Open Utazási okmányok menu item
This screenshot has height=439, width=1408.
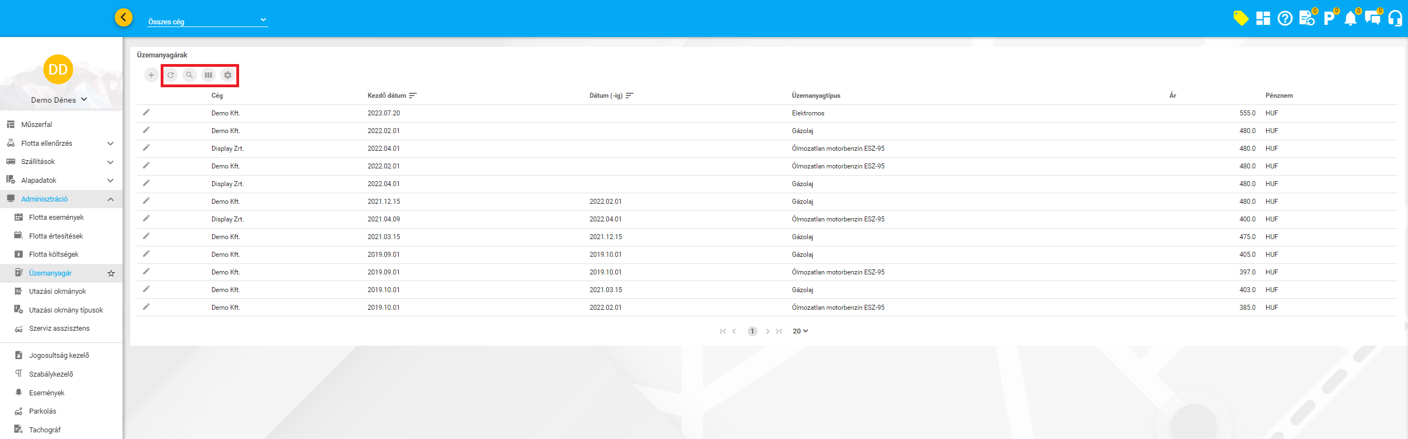click(57, 292)
